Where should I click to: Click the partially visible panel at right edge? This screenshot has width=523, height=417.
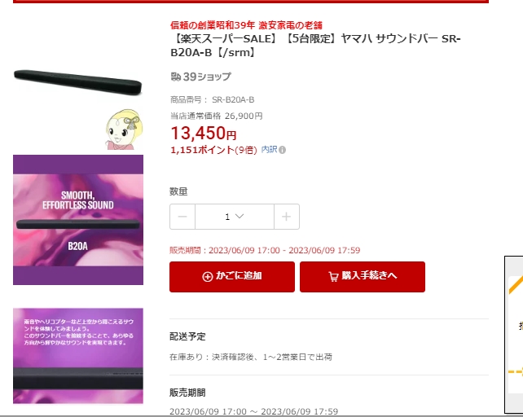coord(514,335)
